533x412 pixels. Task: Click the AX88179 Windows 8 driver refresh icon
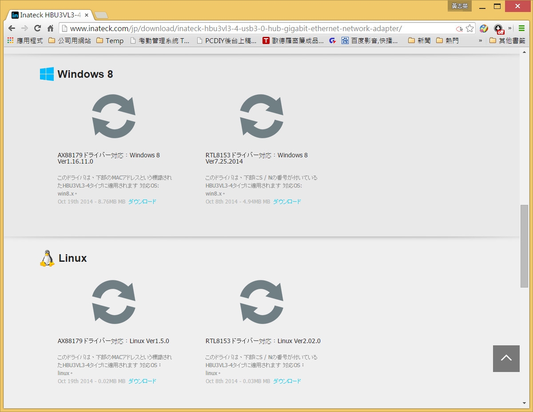click(114, 116)
